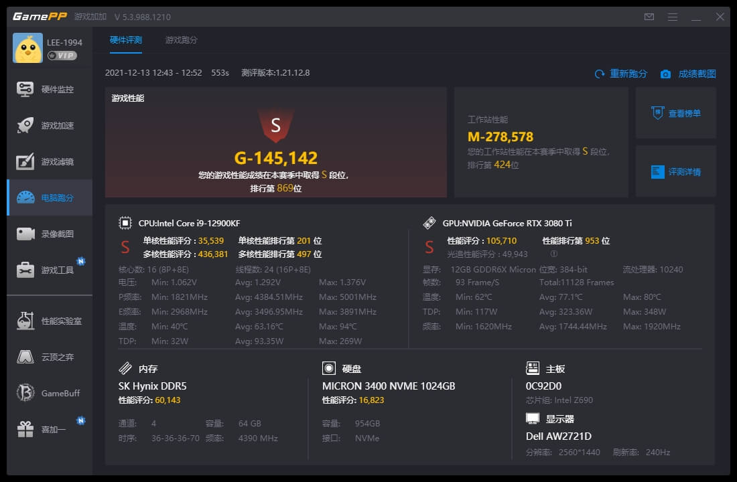Click GPU performance score 105,710

click(502, 241)
